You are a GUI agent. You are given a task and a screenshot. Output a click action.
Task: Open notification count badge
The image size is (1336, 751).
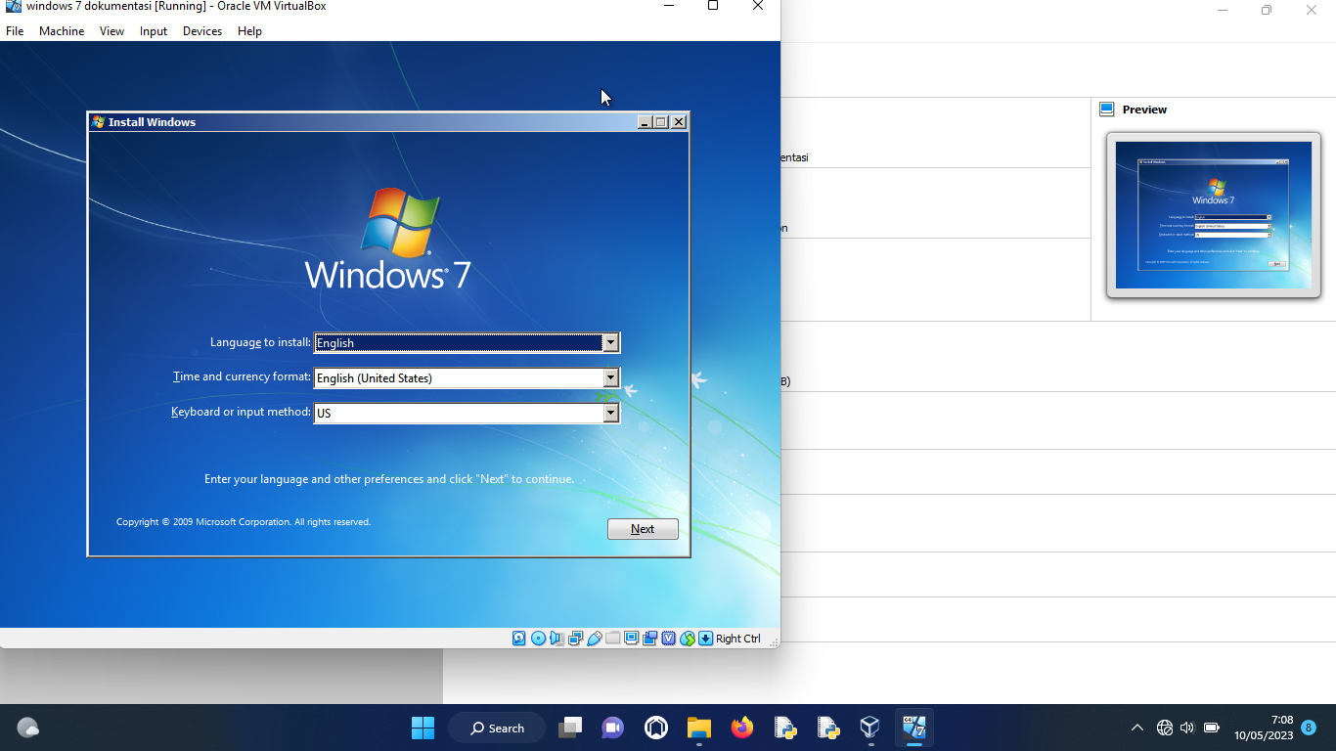coord(1309,728)
